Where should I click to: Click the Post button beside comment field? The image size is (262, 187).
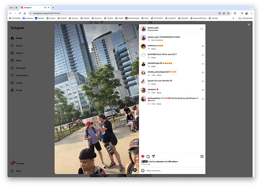point(201,171)
